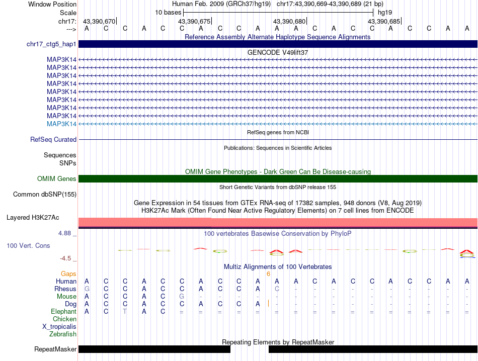Open the H3K27Ac Mark ENCODE track title
This screenshot has width=478, height=361.
coord(277,211)
